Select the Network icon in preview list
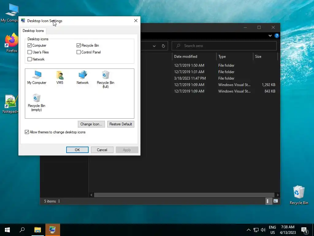This screenshot has width=314, height=236. (x=82, y=77)
